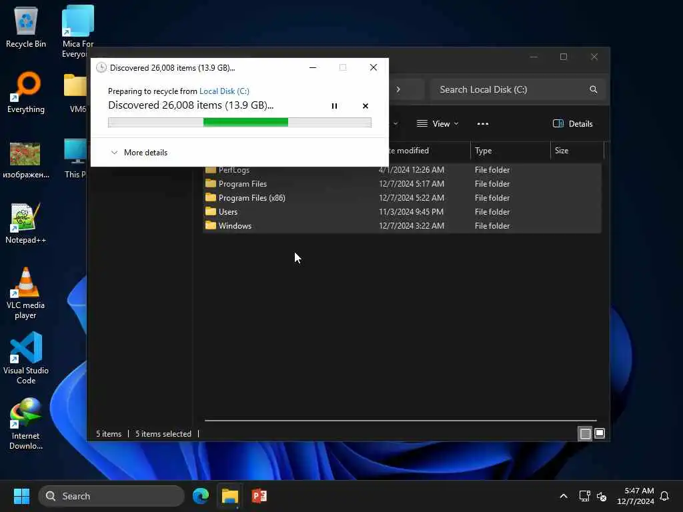Viewport: 683px width, 512px height.
Task: Click the Windows folder icon
Action: coord(211,225)
